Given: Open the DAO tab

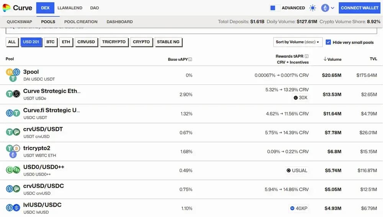Looking at the screenshot, I should tap(95, 8).
